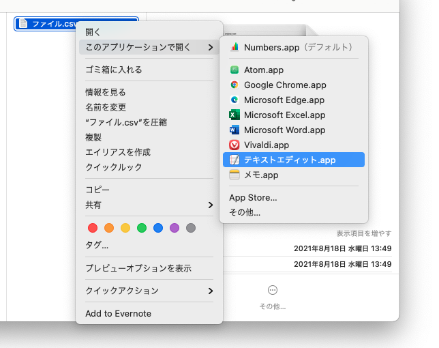Select the Vivaldi.app icon
Viewport: 439px width, 348px height.
coord(234,145)
